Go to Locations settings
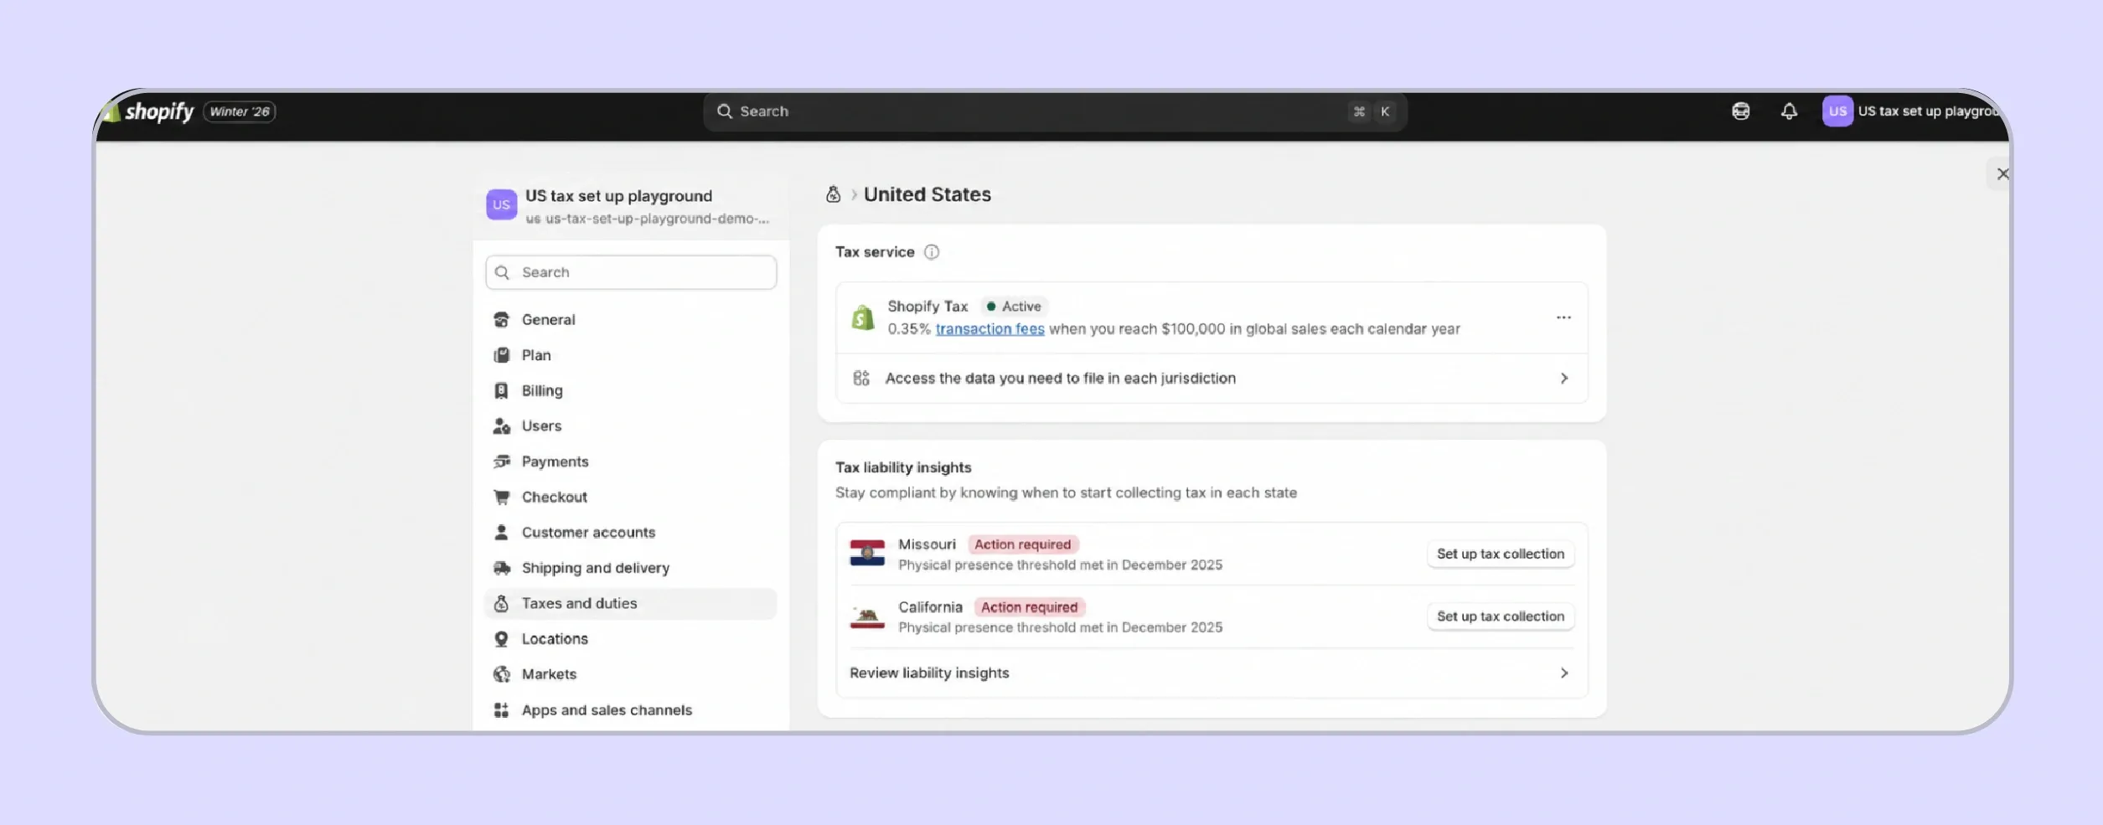This screenshot has height=825, width=2103. point(631,638)
